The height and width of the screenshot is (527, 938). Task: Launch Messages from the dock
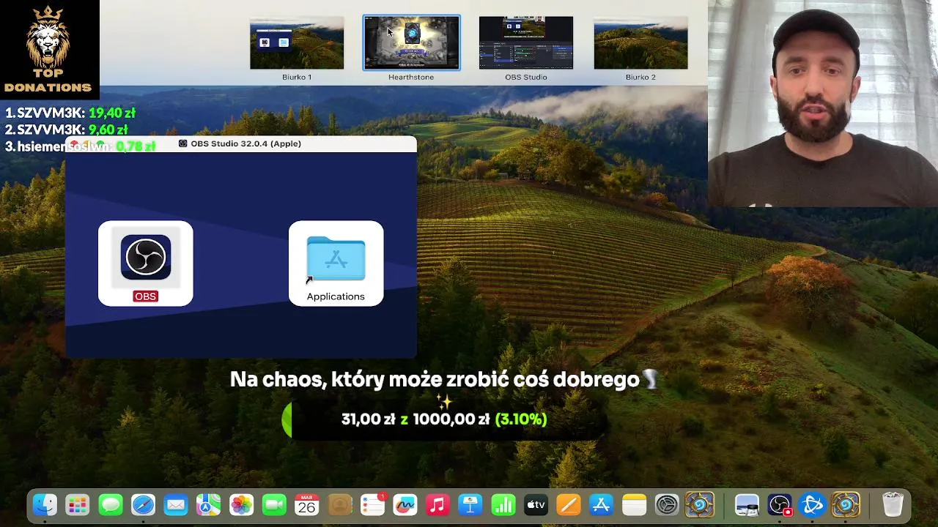point(111,505)
